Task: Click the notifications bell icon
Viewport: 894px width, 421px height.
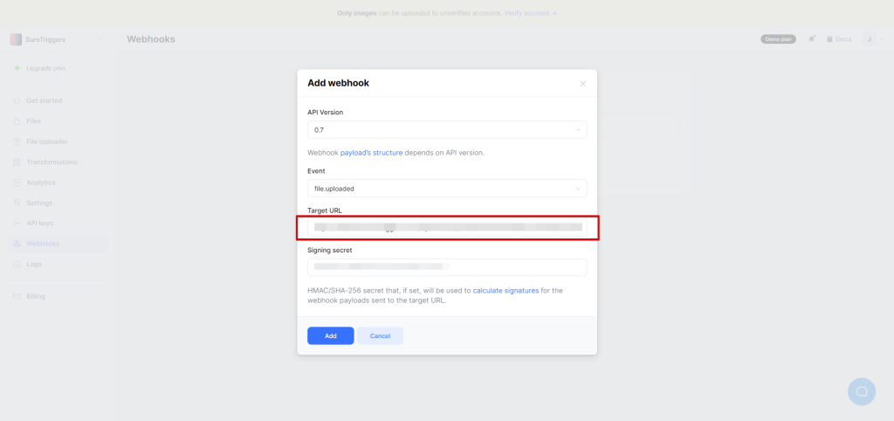Action: [x=813, y=39]
